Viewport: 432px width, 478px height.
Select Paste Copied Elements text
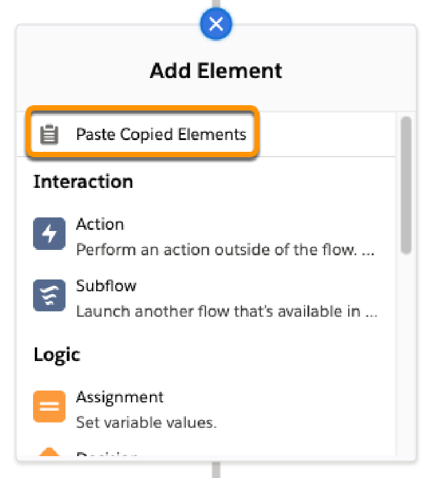pos(161,134)
